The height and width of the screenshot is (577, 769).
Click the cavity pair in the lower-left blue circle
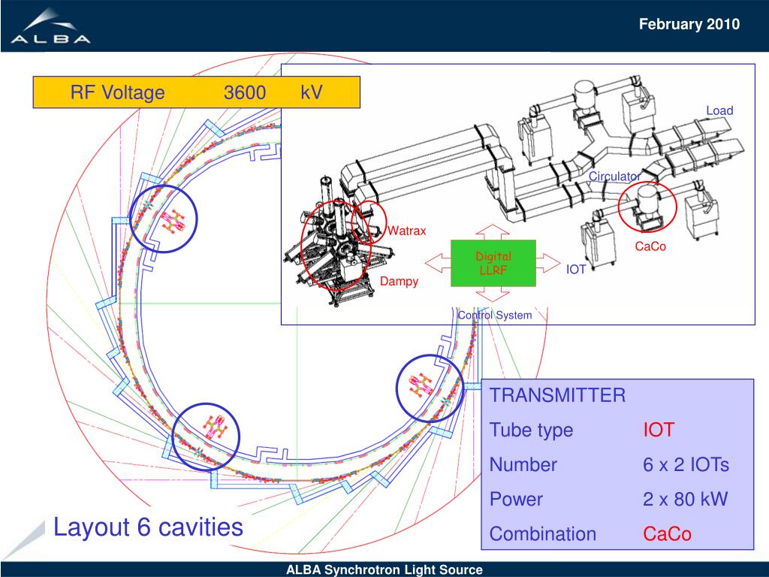point(216,427)
